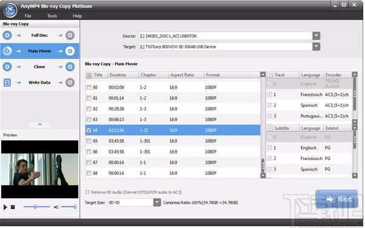
Task: Tick the checkbox for title 68
Action: pos(89,173)
